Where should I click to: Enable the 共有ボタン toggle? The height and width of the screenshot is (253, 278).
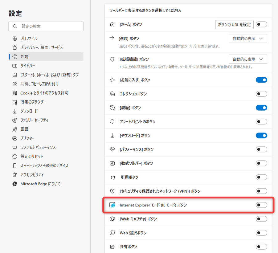(261, 247)
